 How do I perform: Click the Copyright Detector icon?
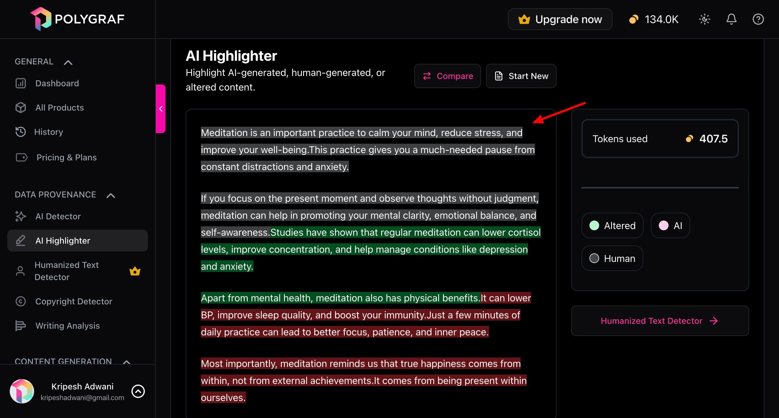click(x=21, y=301)
